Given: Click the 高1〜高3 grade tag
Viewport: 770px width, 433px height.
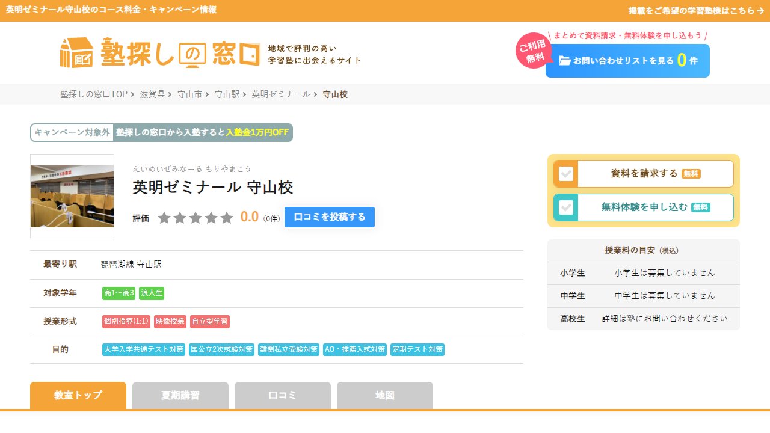Looking at the screenshot, I should (119, 293).
